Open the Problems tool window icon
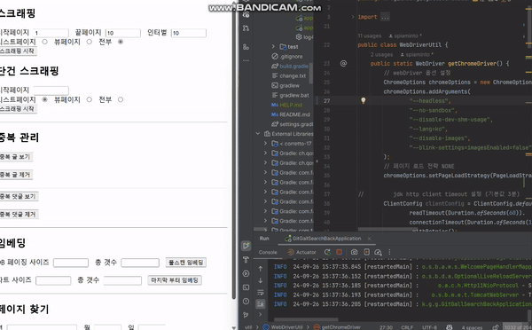 (x=246, y=301)
